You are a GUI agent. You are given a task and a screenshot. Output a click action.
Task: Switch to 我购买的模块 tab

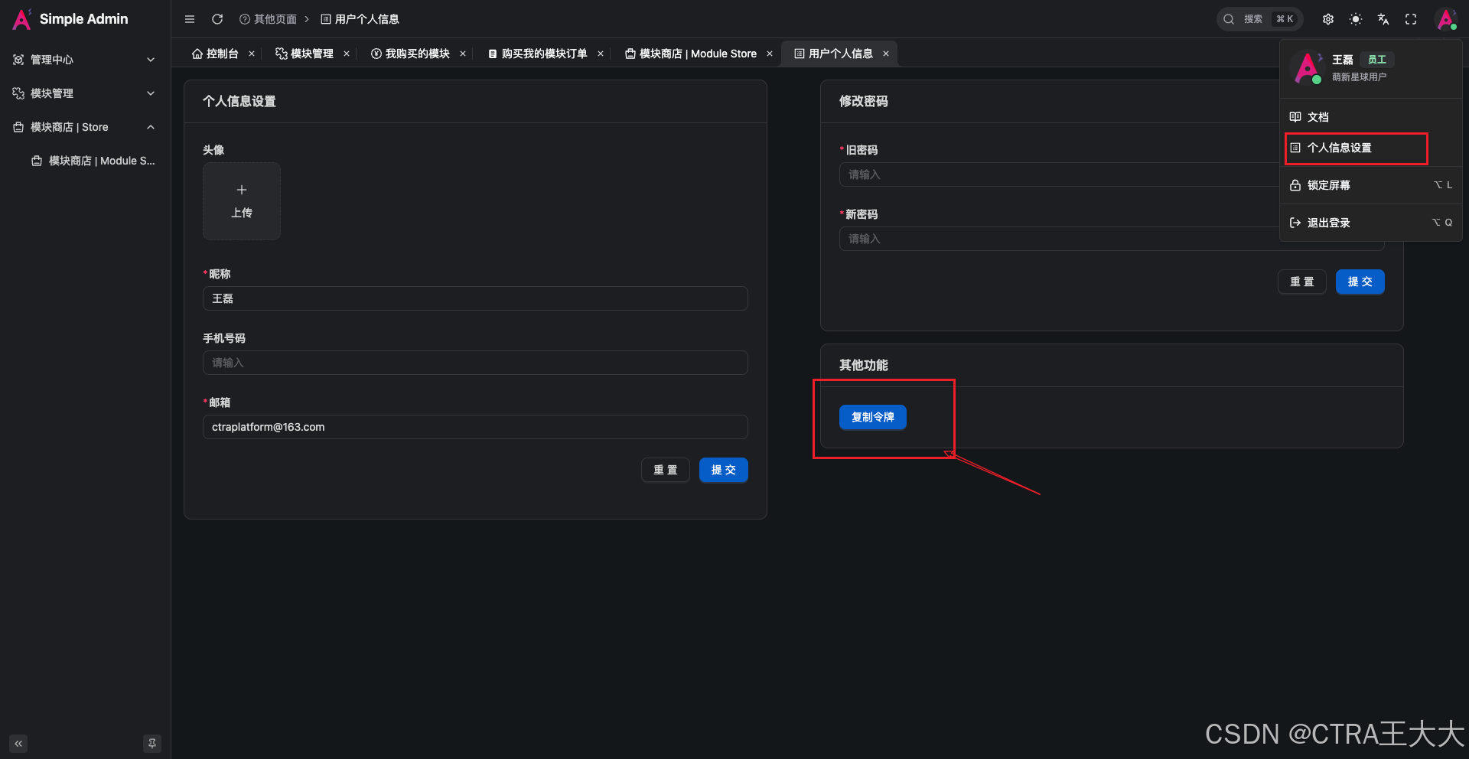(410, 54)
